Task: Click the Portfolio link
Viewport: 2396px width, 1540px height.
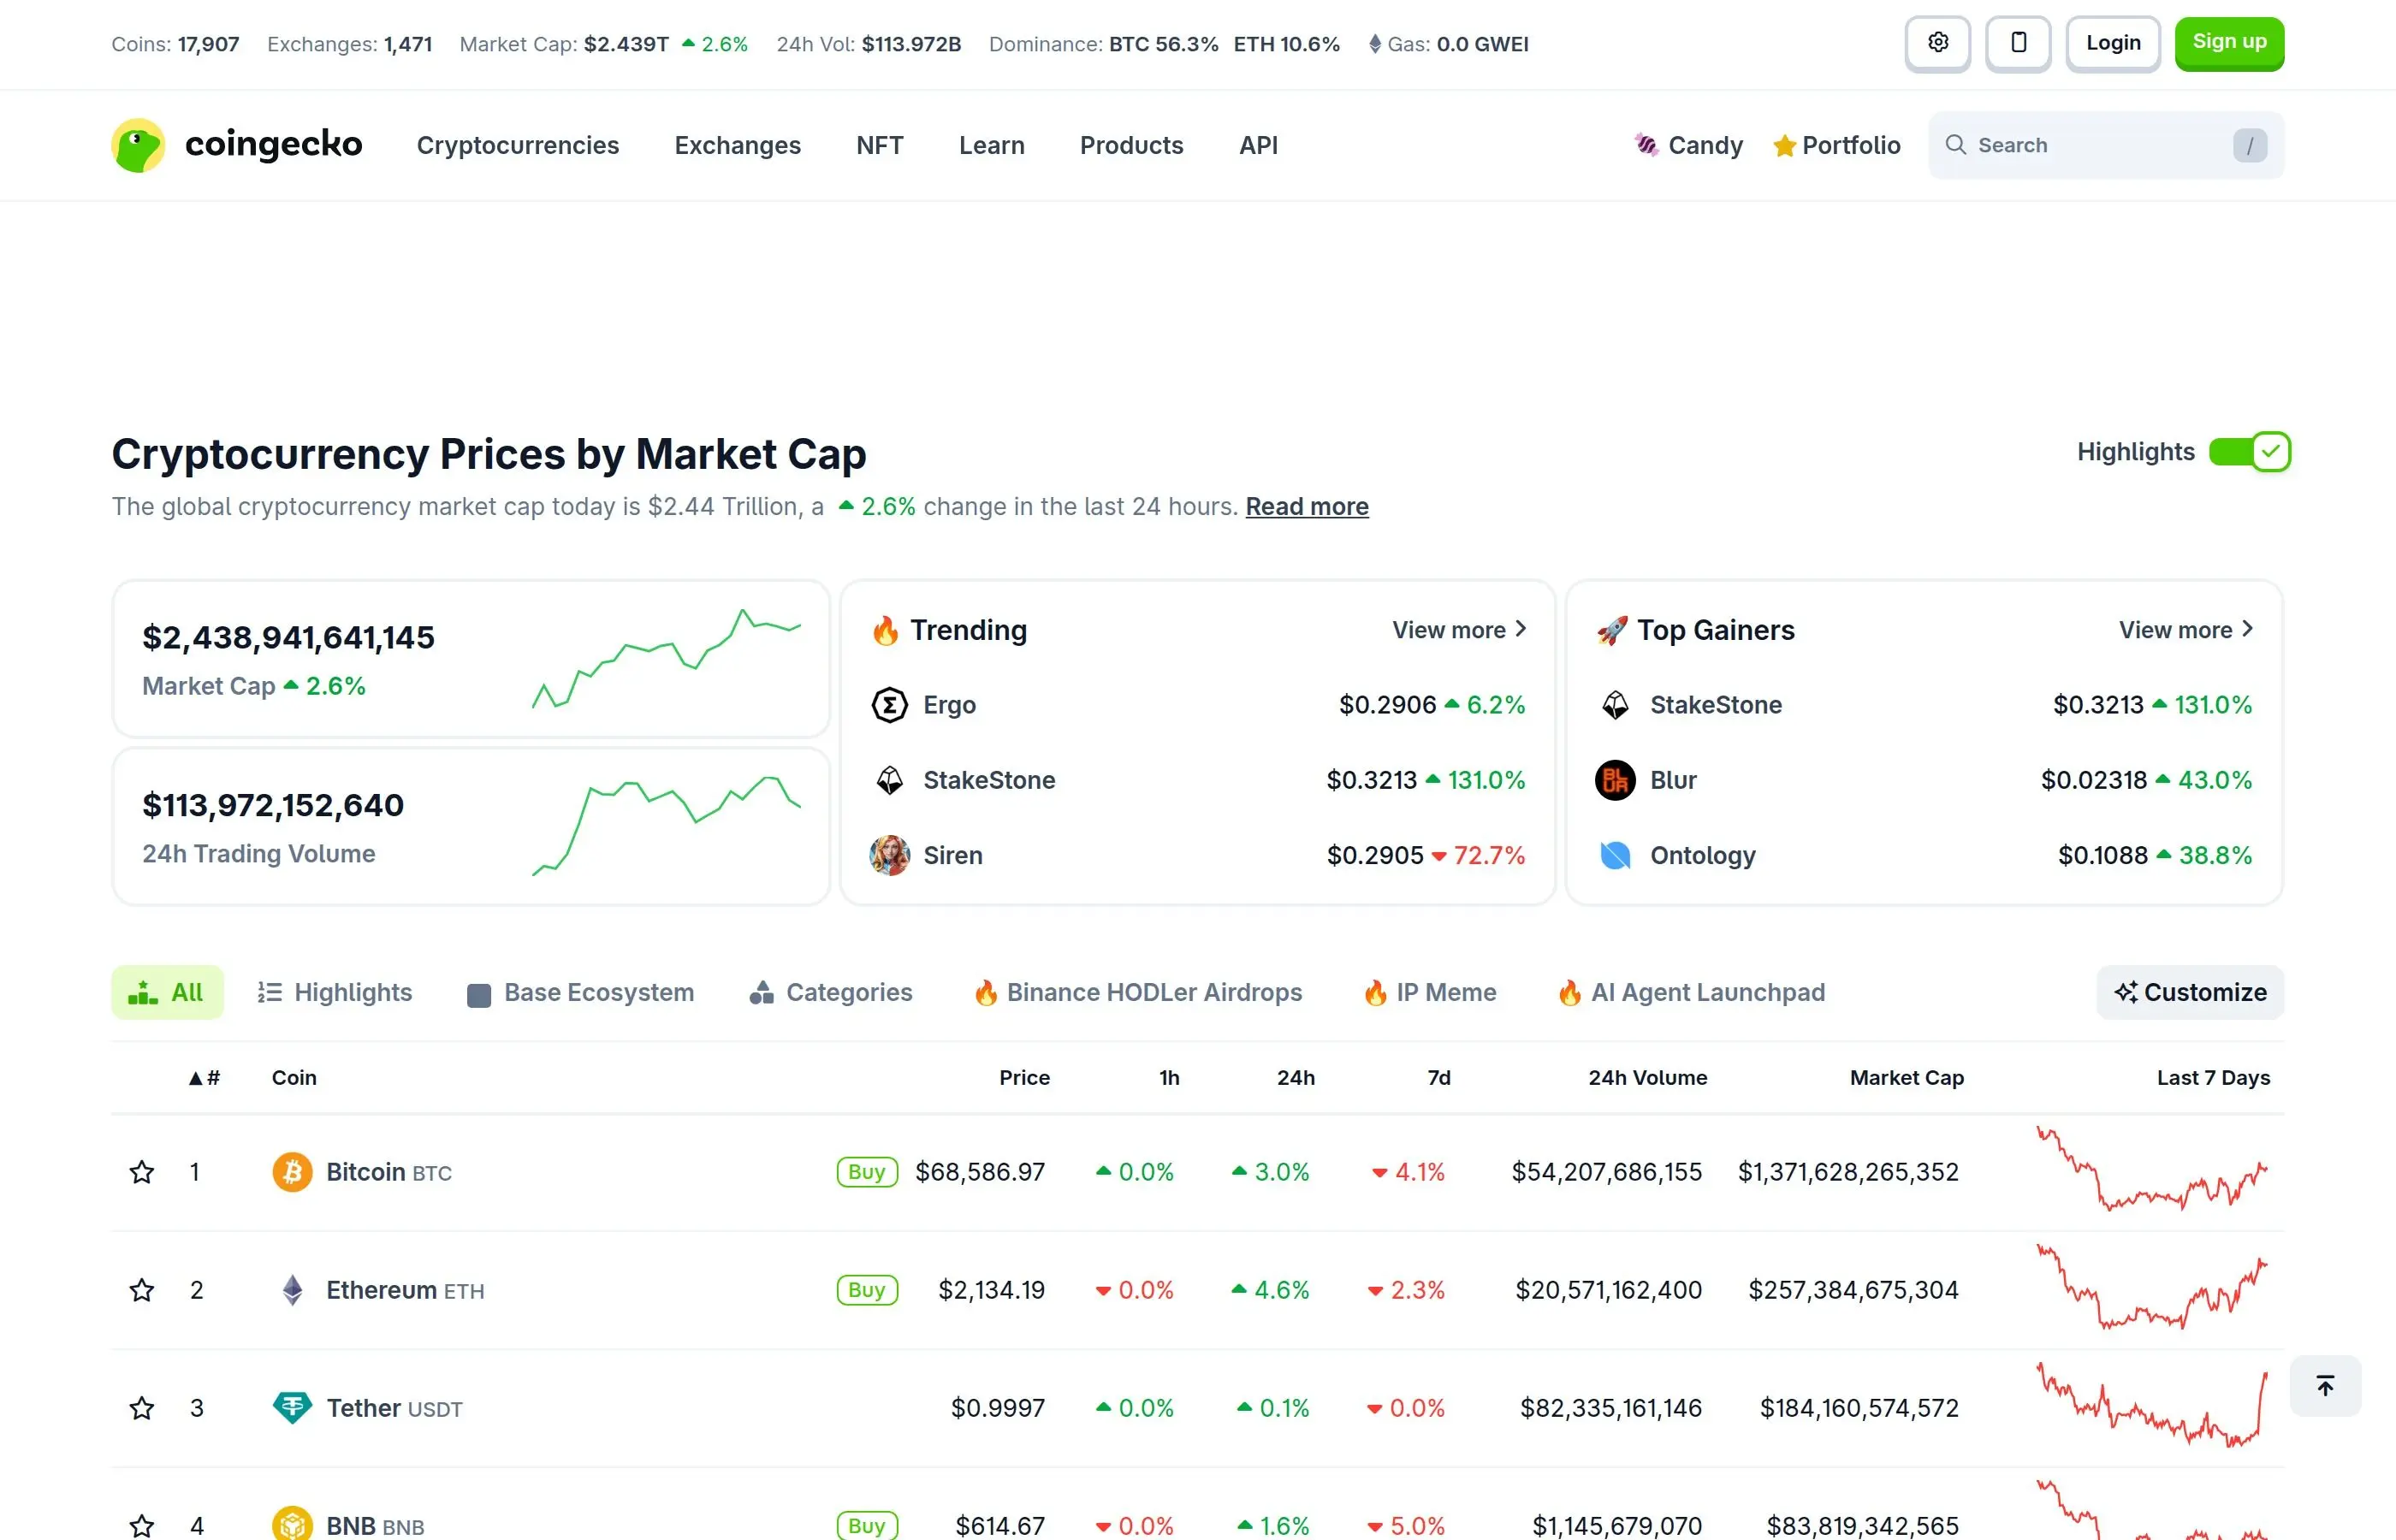Action: [1836, 145]
